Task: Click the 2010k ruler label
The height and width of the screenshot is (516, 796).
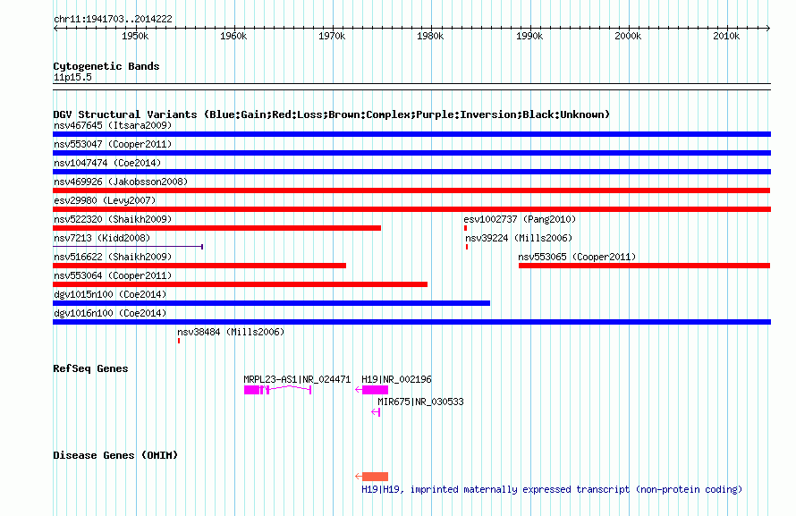Action: coord(726,36)
